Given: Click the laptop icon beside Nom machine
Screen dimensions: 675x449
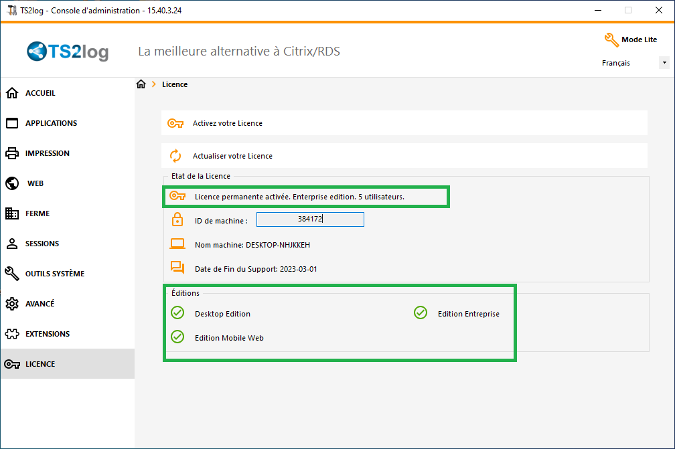Looking at the screenshot, I should pyautogui.click(x=177, y=244).
